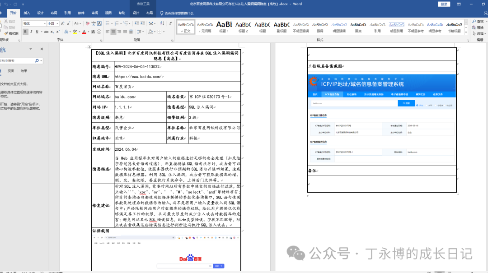488x273 pixels.
Task: Increase font size with the grow font icon
Action: coord(62,23)
